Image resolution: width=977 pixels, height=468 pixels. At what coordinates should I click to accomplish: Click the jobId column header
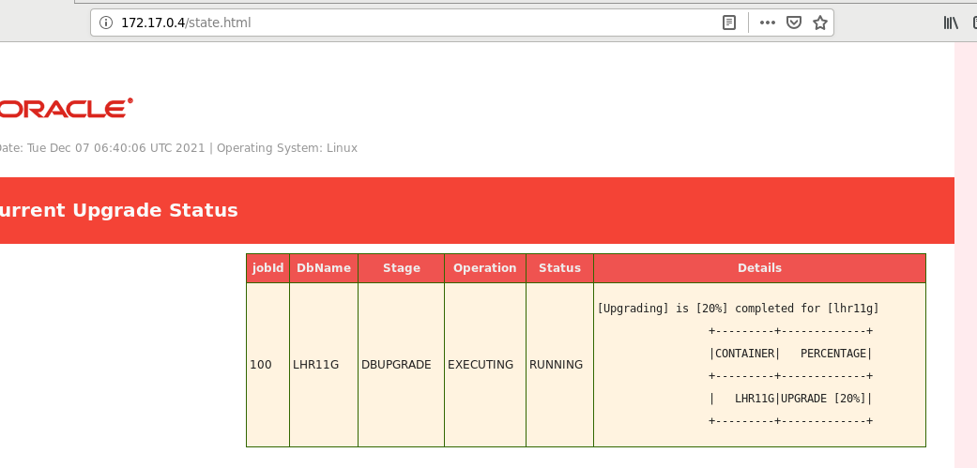pos(267,268)
